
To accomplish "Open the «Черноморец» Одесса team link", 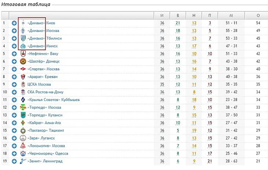I will pos(48,153).
